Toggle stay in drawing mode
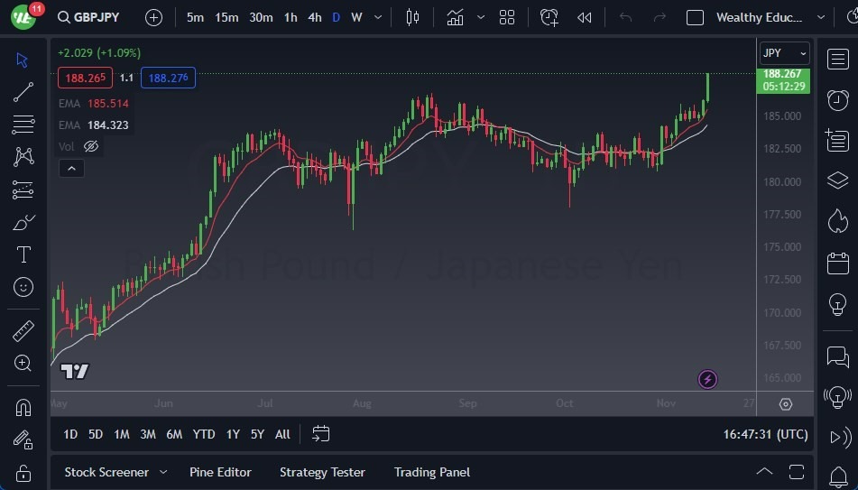The width and height of the screenshot is (858, 490). click(23, 439)
